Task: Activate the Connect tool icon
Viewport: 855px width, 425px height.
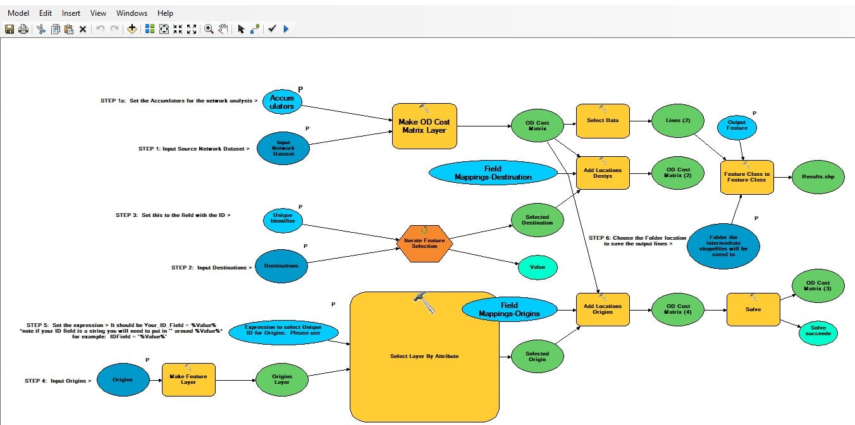Action: [254, 29]
